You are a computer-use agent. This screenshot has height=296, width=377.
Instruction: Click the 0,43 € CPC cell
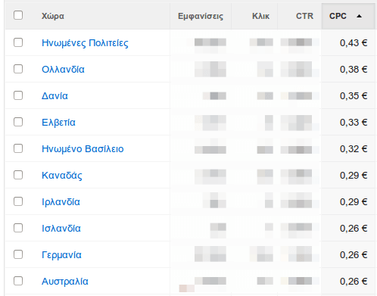click(354, 43)
